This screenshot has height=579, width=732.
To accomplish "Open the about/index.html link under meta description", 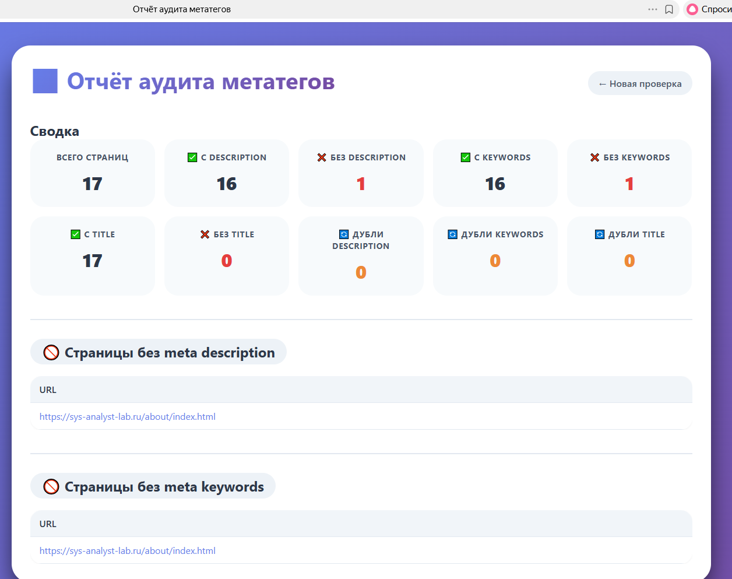I will click(x=128, y=416).
